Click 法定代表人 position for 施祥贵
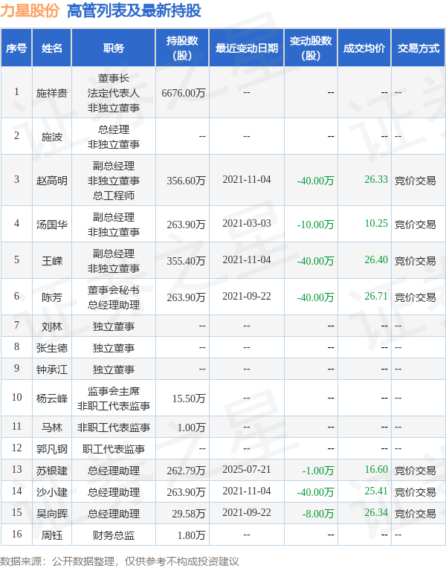Screen dimensions: 446x568 114,93
